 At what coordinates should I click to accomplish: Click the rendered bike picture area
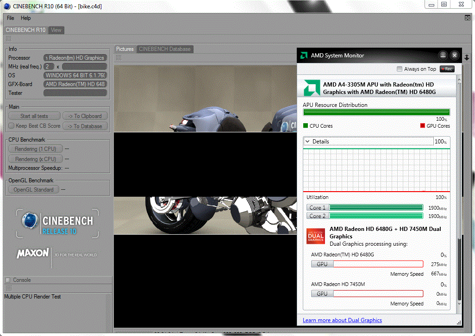[x=206, y=196]
